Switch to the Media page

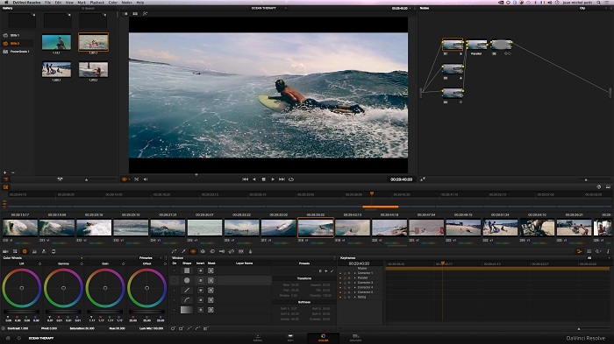(258, 338)
